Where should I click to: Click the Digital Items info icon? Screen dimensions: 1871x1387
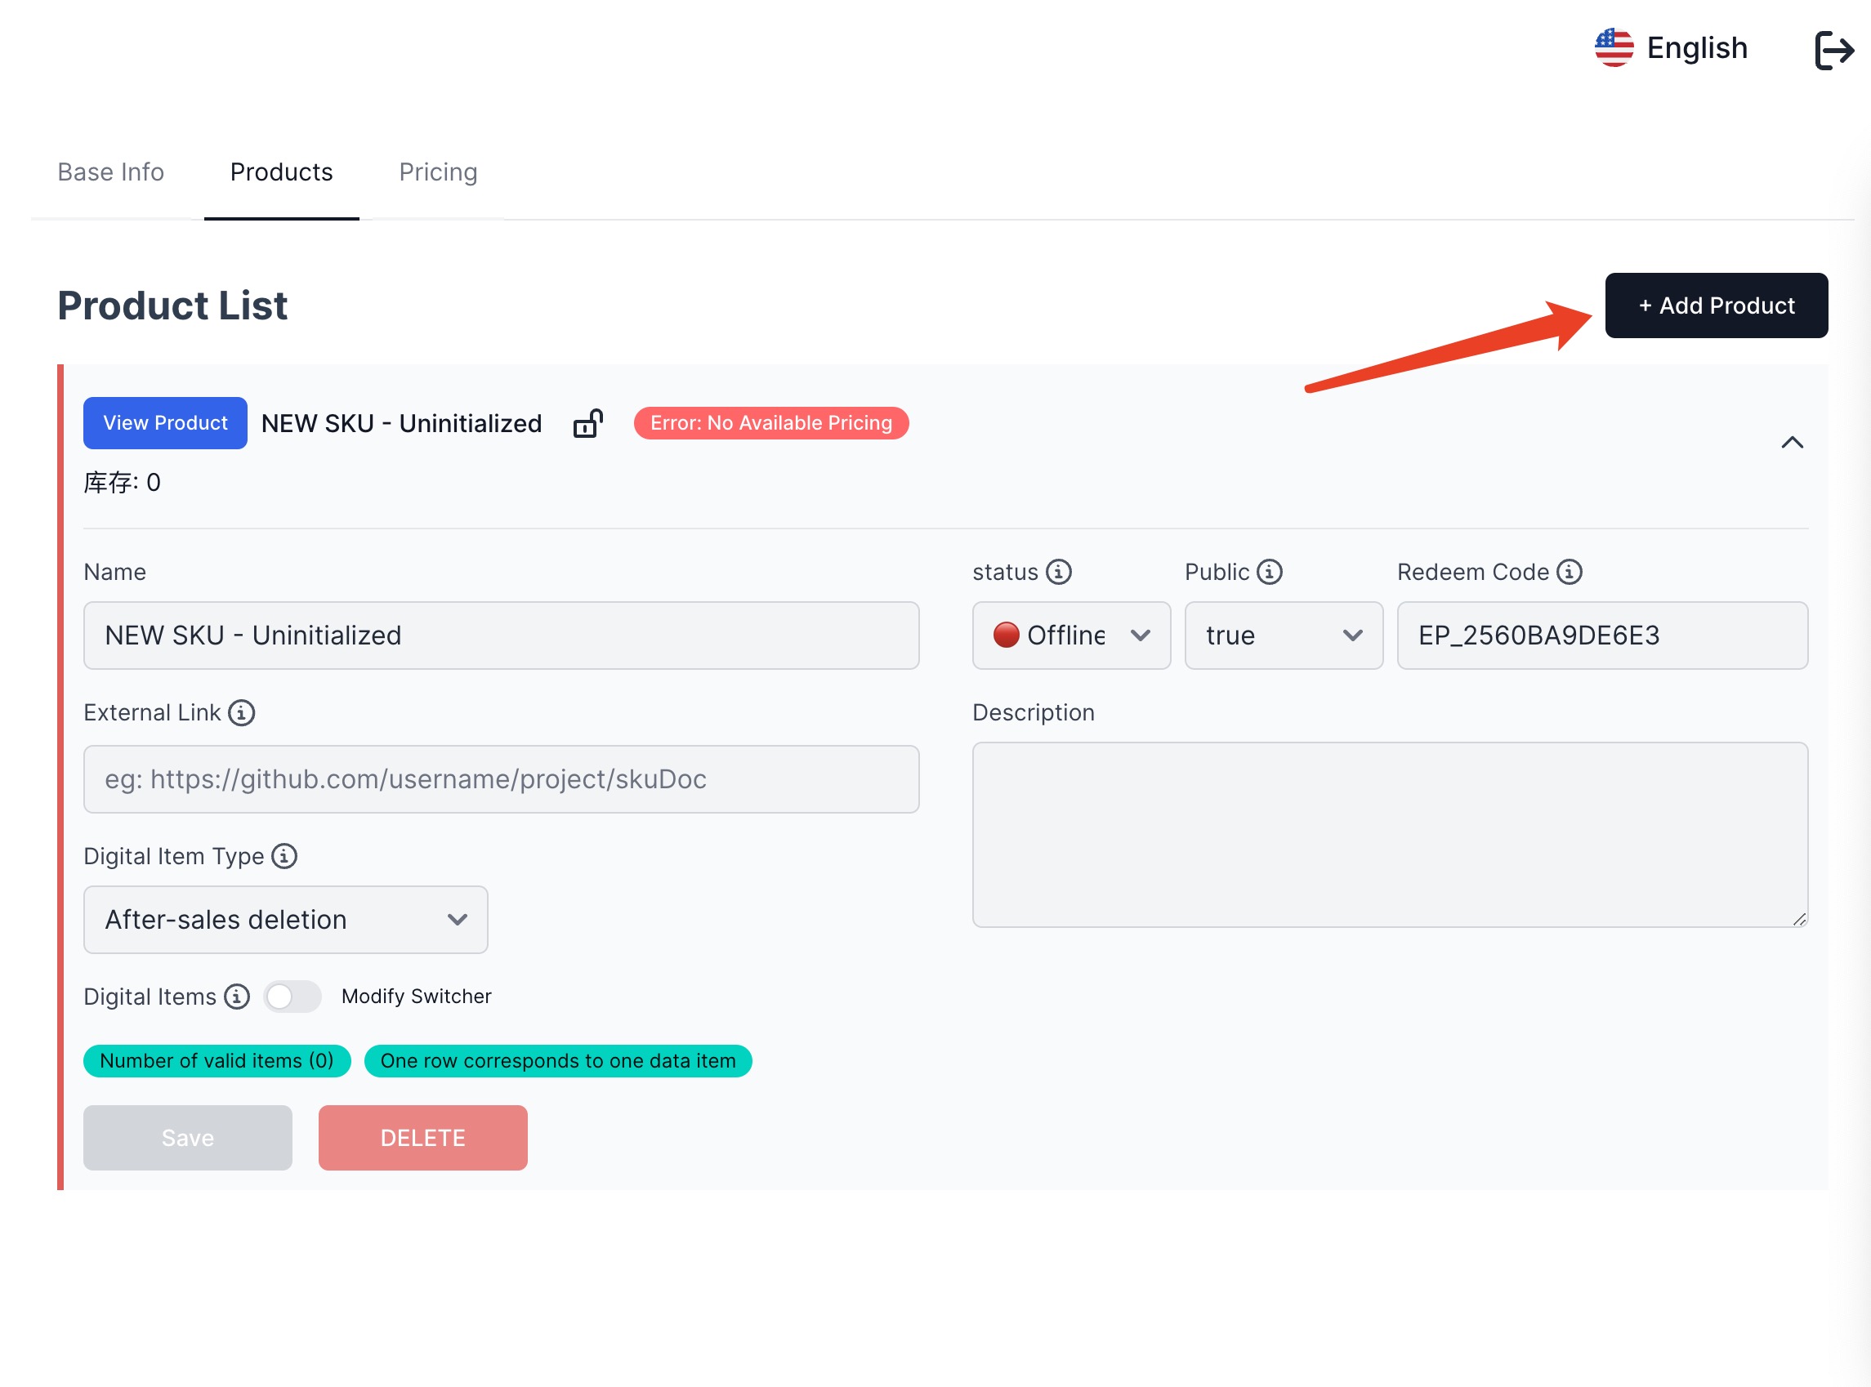tap(238, 997)
